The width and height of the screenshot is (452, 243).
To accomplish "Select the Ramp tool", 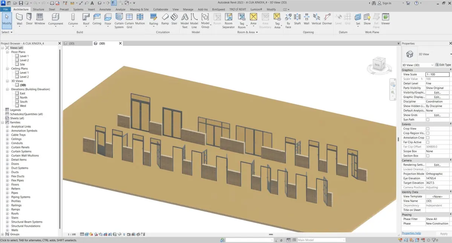I will pyautogui.click(x=165, y=19).
